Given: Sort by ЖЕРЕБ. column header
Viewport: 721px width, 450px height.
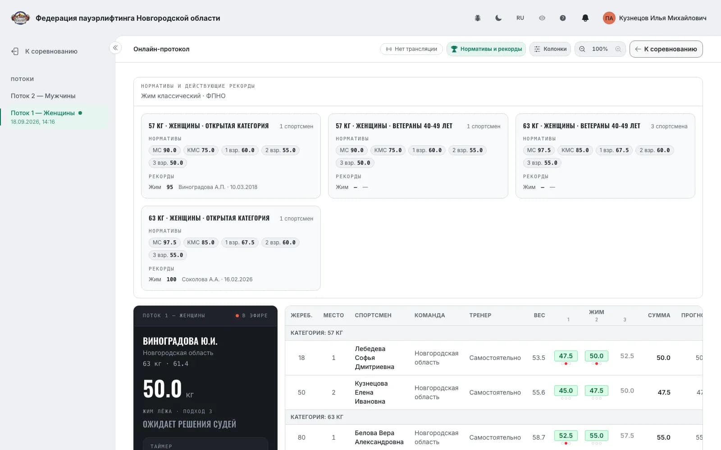Looking at the screenshot, I should (301, 315).
